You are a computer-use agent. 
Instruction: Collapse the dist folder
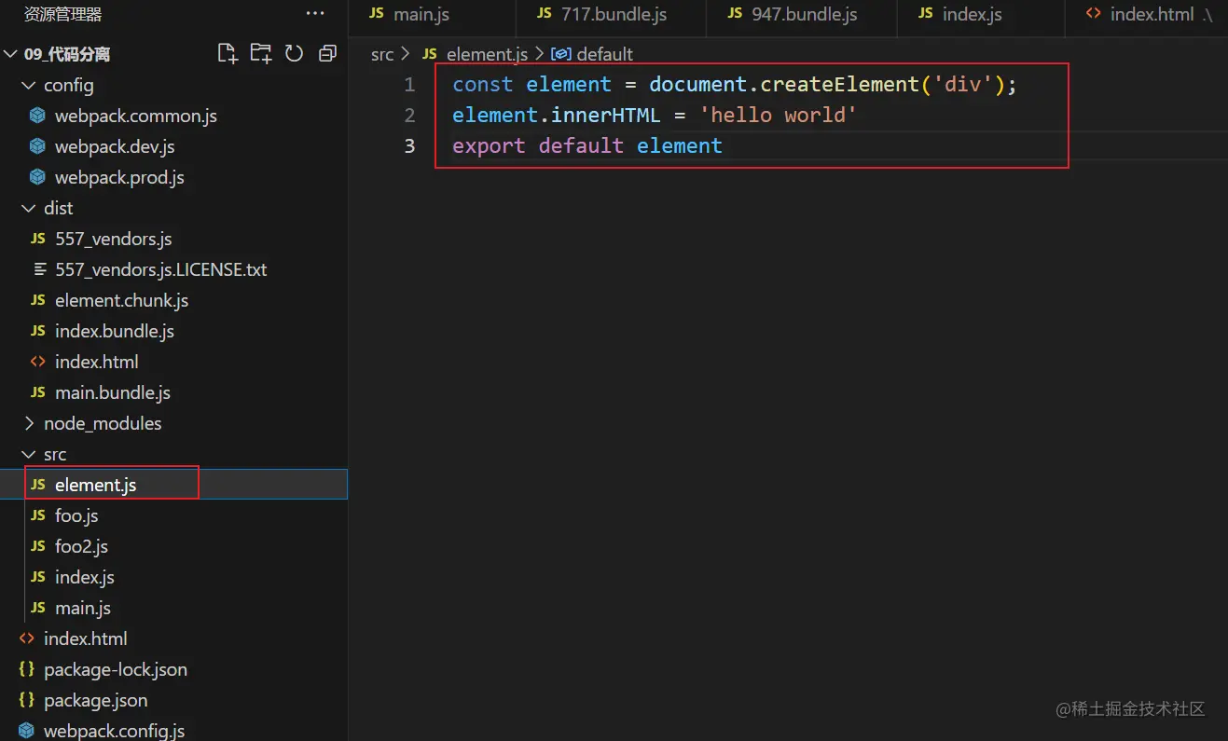29,208
